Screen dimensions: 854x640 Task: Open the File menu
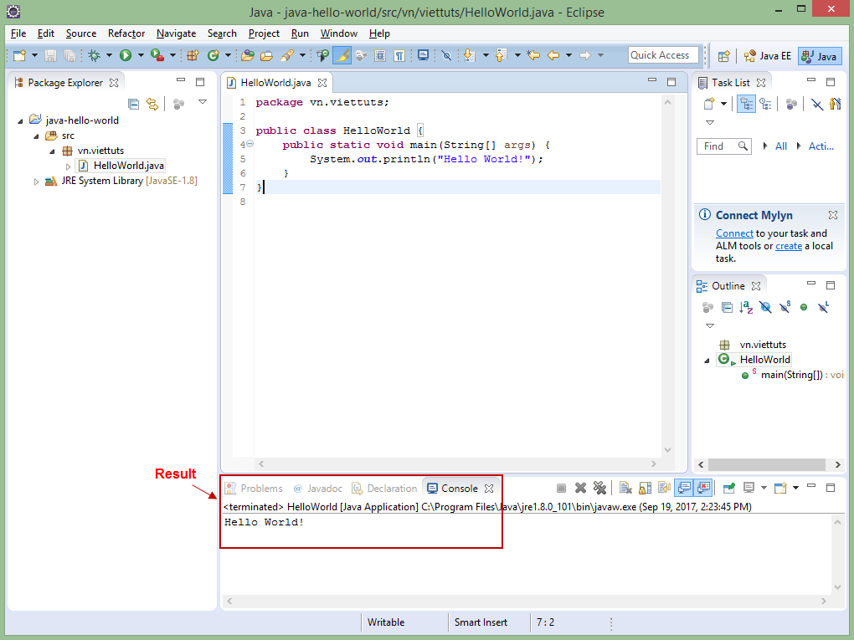coord(18,33)
